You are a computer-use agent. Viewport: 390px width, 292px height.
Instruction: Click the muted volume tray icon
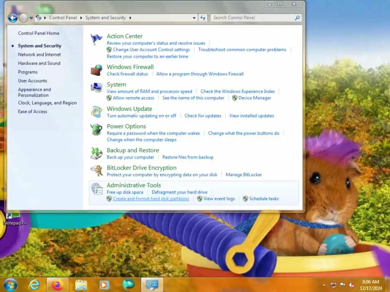352,285
